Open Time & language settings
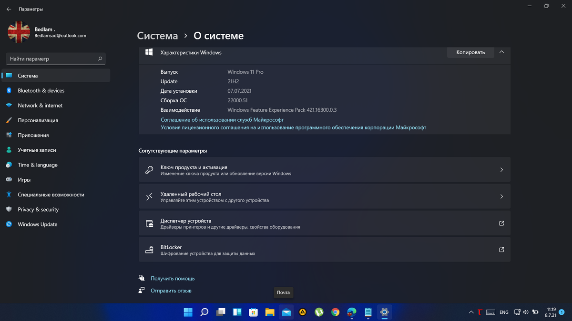Viewport: 572px width, 321px height. [56, 165]
